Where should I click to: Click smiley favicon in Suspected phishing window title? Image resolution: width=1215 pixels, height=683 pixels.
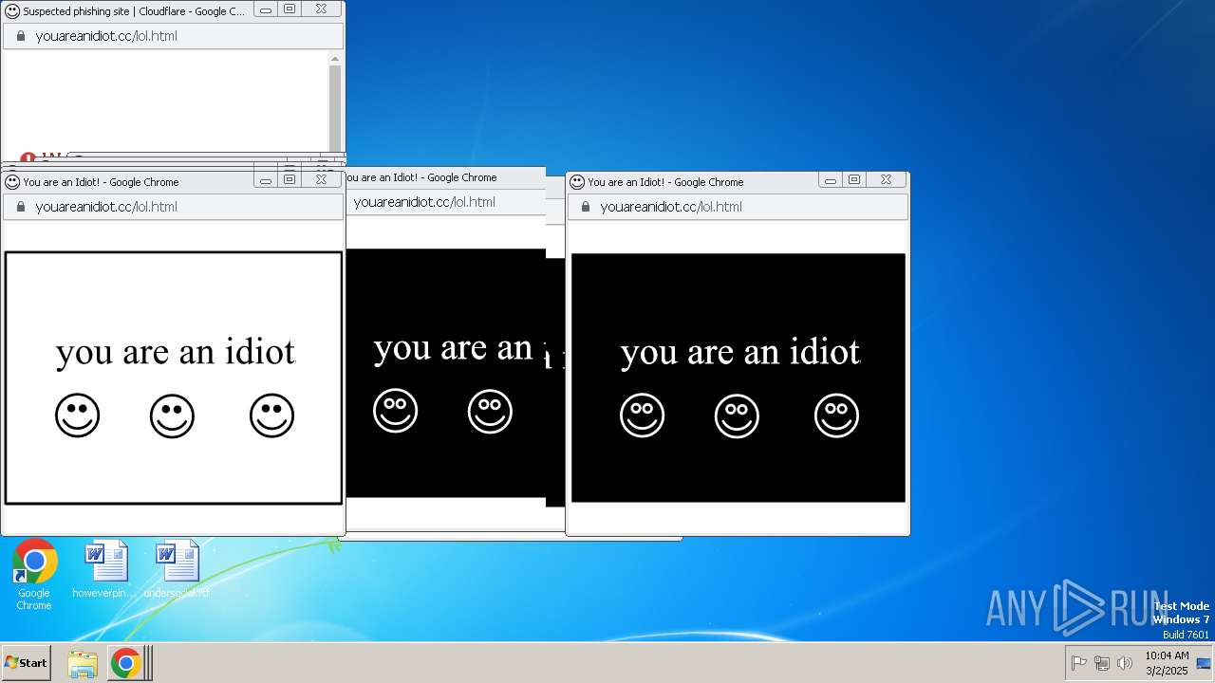click(x=12, y=11)
